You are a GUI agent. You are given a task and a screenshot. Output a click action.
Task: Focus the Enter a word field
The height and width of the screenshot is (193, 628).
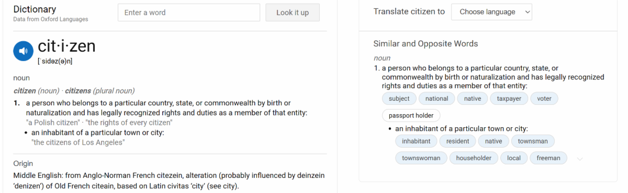(189, 13)
